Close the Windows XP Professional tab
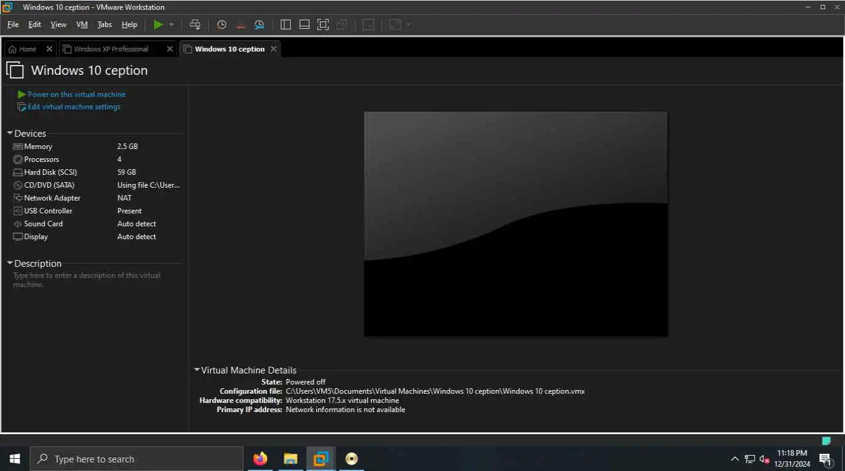The image size is (845, 471). [x=170, y=49]
